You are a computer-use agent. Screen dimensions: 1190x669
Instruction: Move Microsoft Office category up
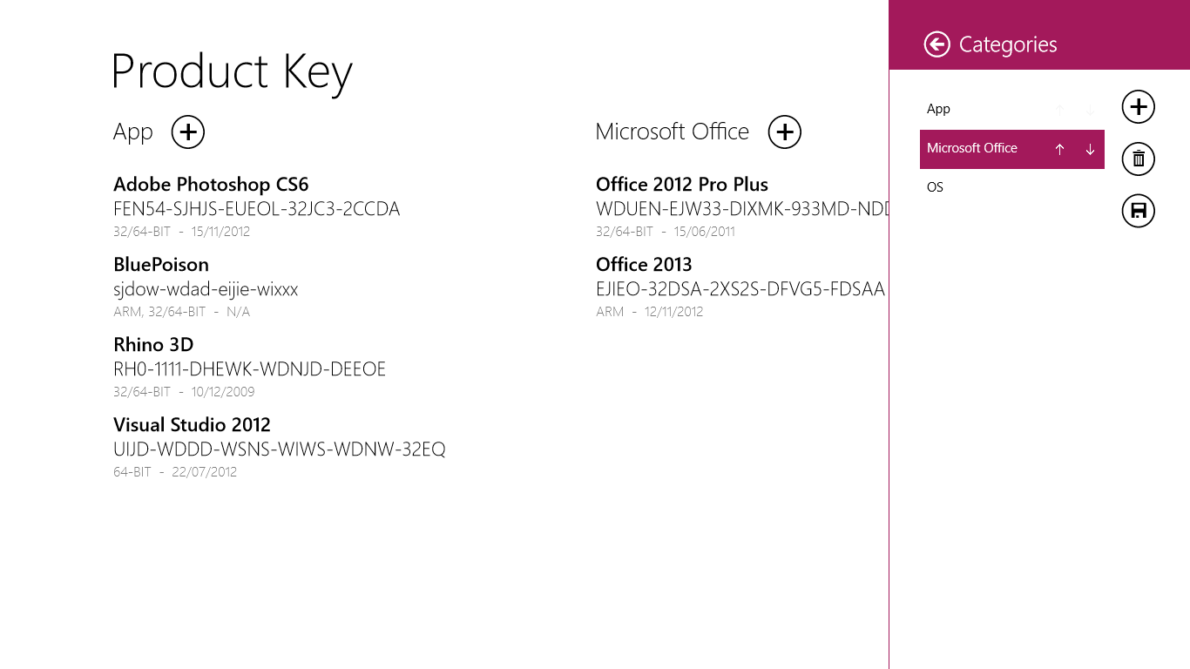click(x=1059, y=149)
